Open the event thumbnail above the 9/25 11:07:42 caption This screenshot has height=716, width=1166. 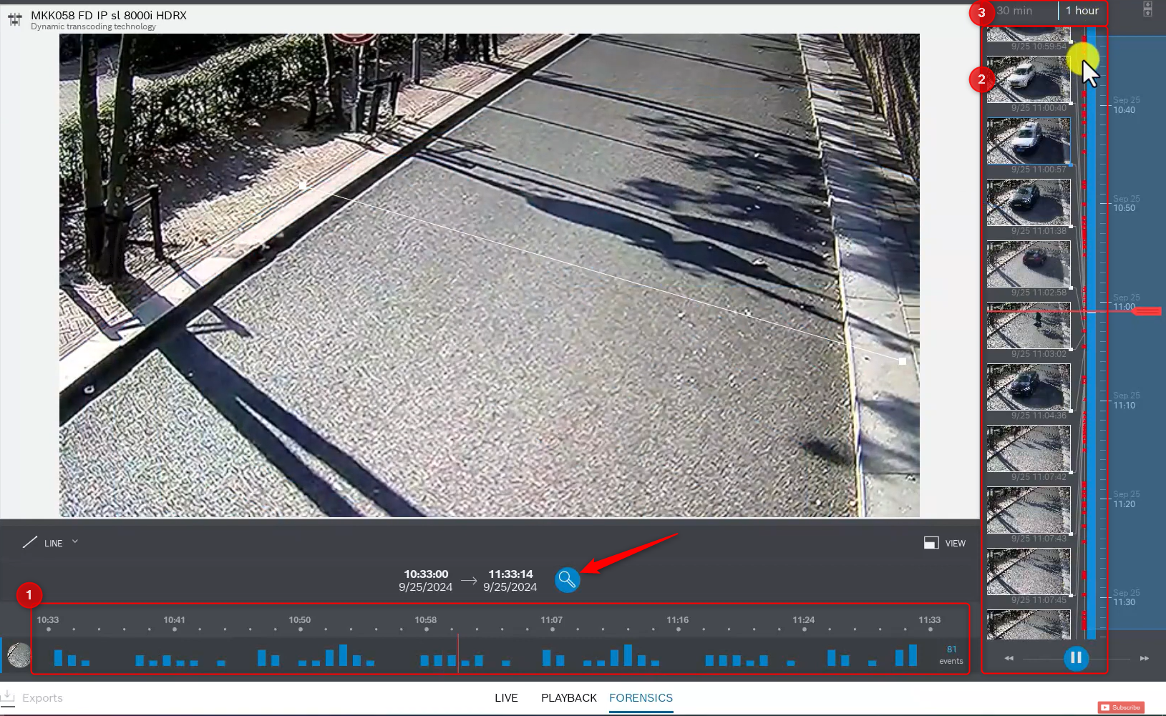pyautogui.click(x=1029, y=448)
